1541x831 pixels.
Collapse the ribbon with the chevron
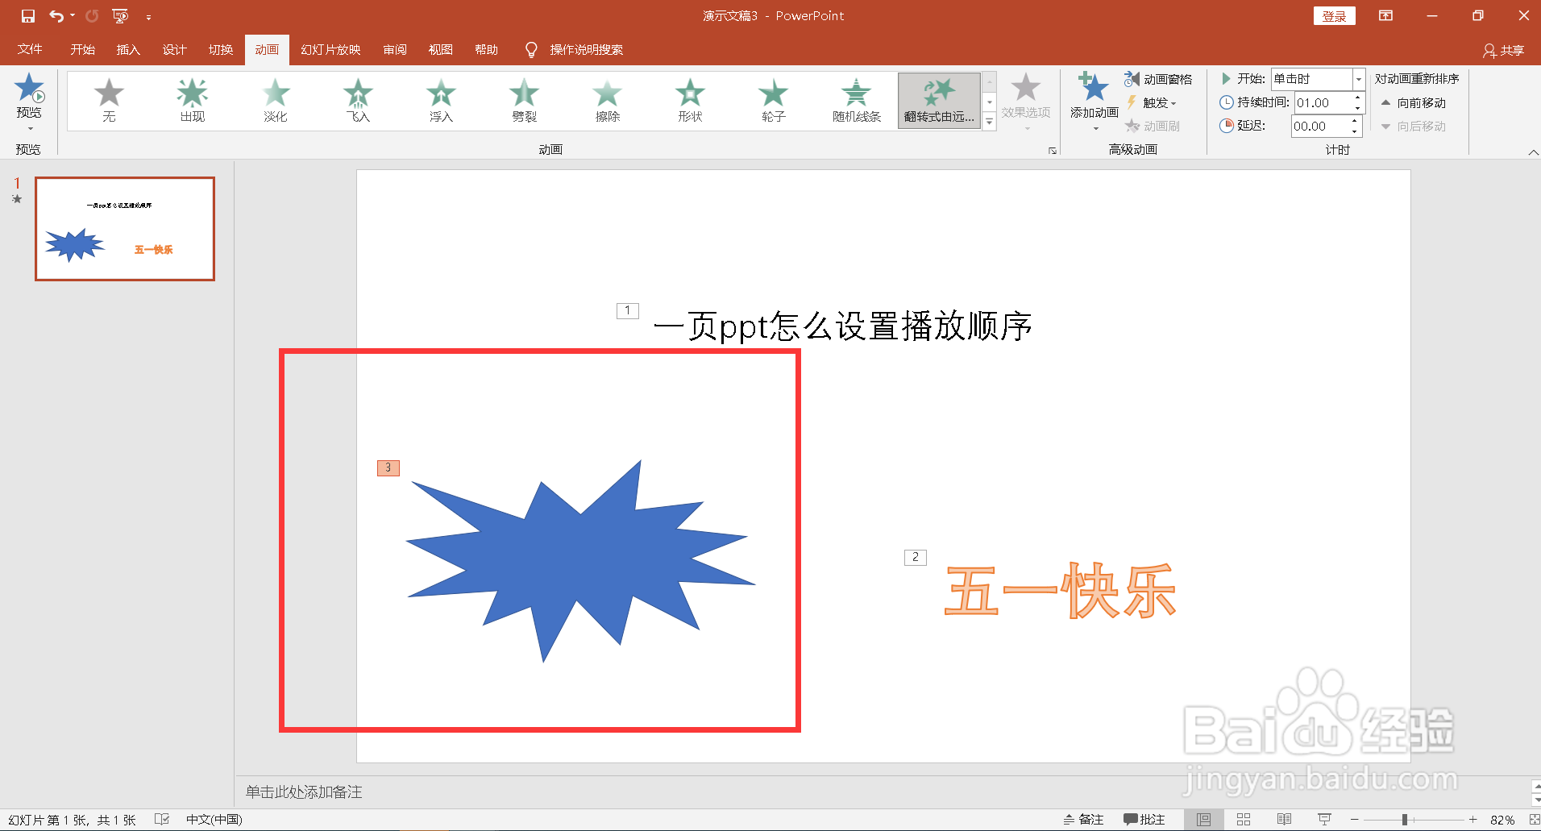(x=1532, y=152)
